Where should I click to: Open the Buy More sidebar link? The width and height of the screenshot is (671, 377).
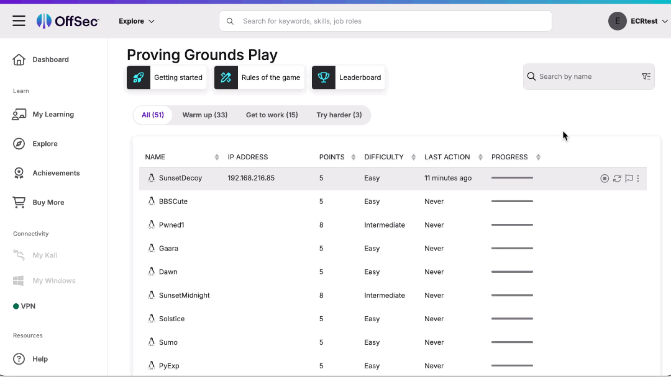[x=48, y=202]
